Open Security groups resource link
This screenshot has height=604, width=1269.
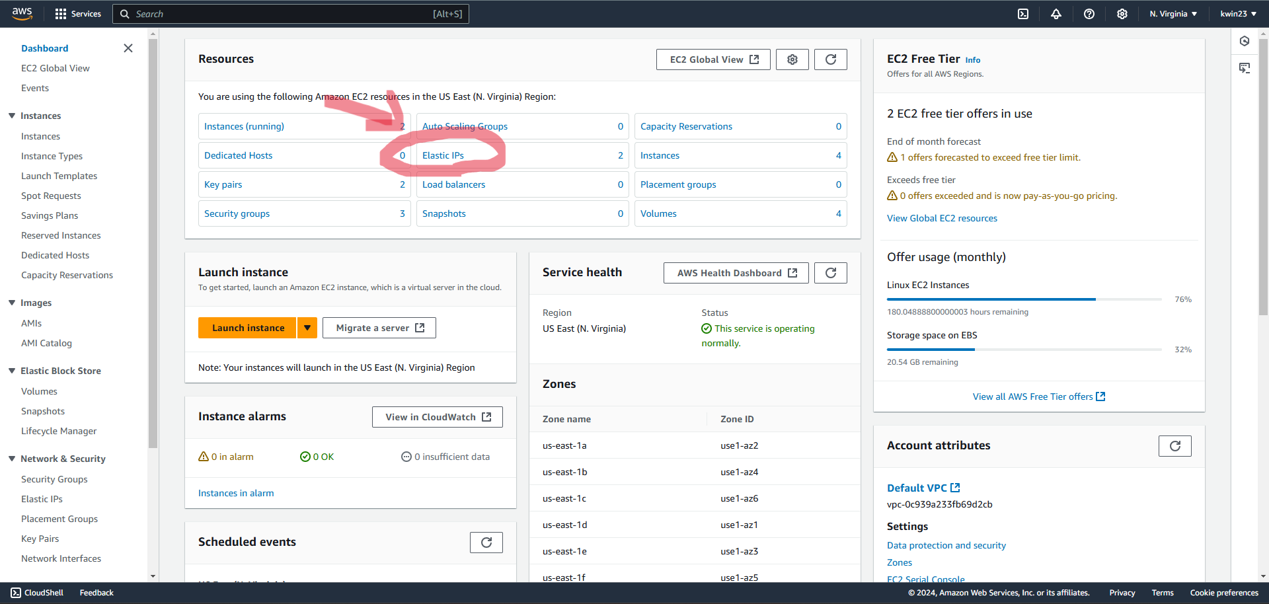coord(237,213)
